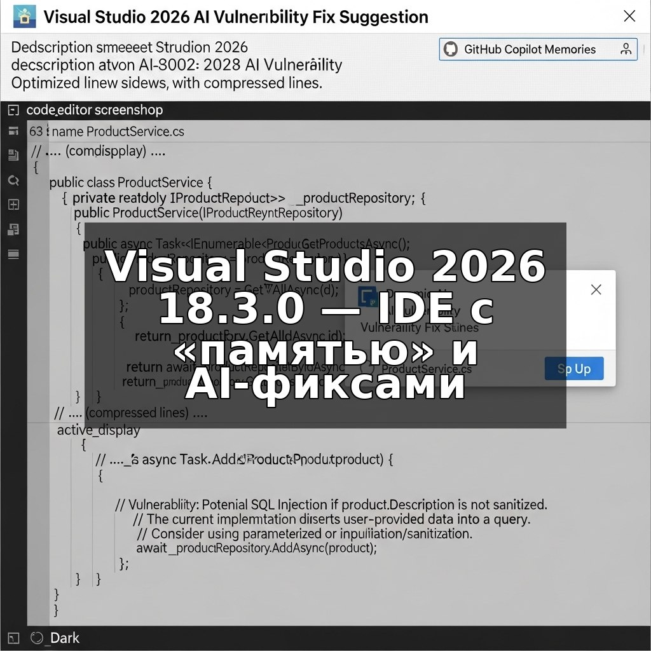Click the 'active_display' line
The width and height of the screenshot is (651, 651).
(x=99, y=430)
